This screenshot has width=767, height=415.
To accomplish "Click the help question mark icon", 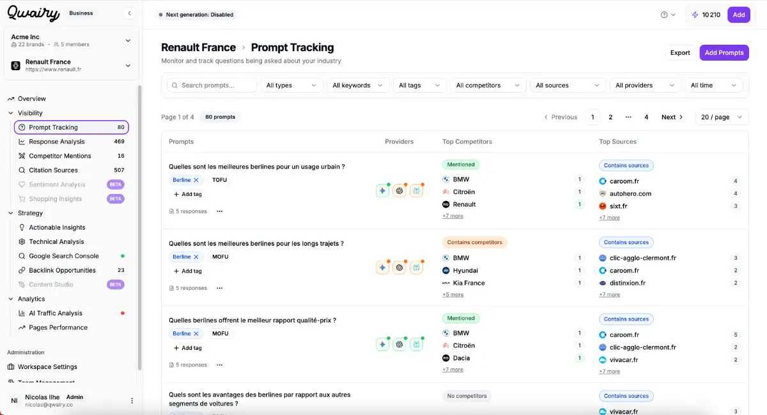I will coord(664,15).
